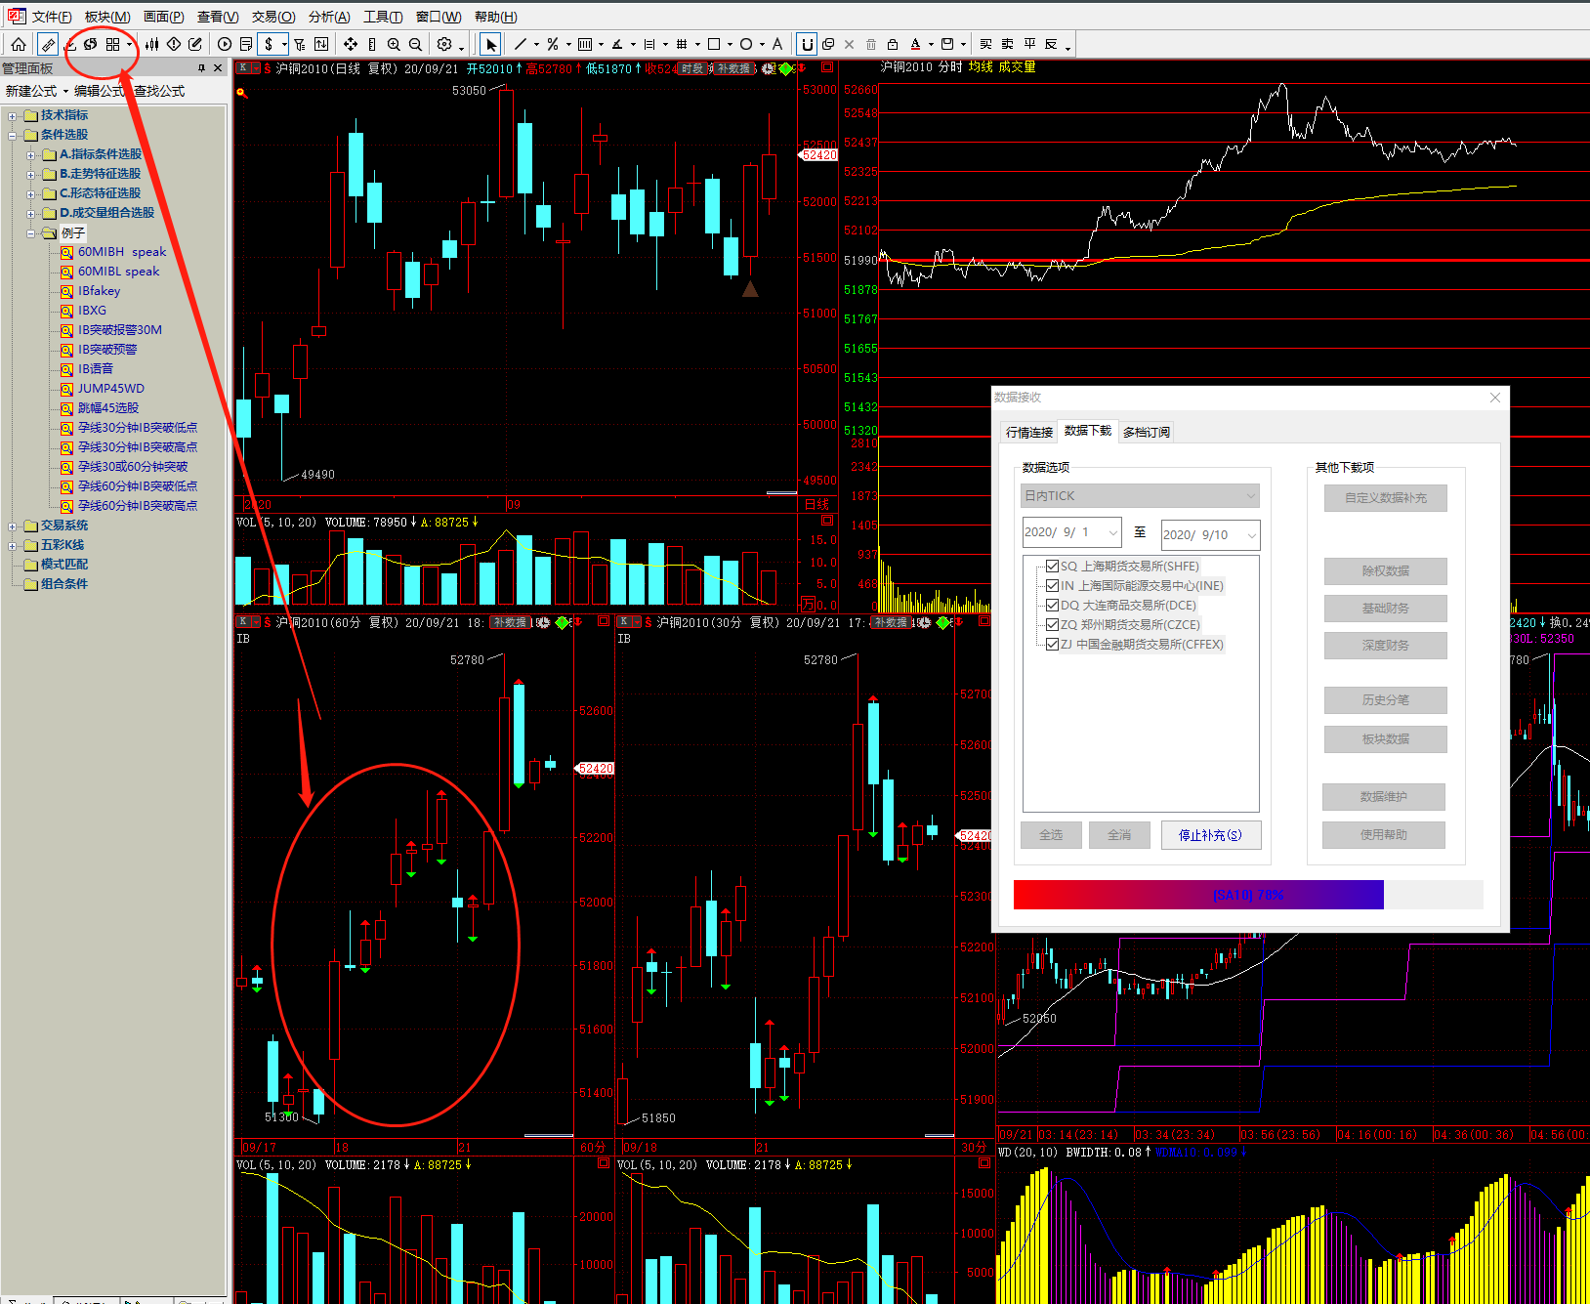The height and width of the screenshot is (1304, 1590).
Task: Click the Home icon in the toolbar
Action: click(x=19, y=44)
